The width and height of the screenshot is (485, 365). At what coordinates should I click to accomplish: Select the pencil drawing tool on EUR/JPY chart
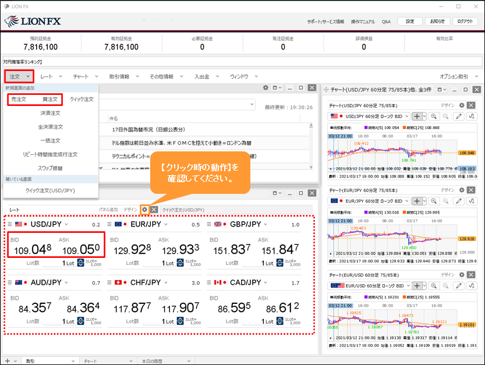pos(459,201)
